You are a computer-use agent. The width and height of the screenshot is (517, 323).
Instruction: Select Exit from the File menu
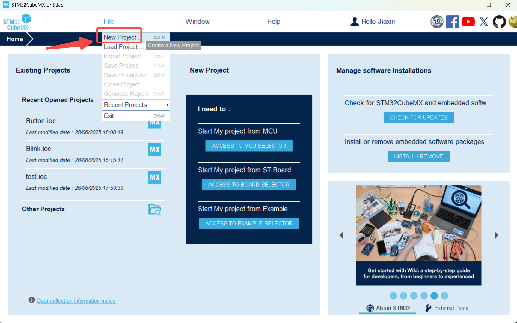[136, 116]
